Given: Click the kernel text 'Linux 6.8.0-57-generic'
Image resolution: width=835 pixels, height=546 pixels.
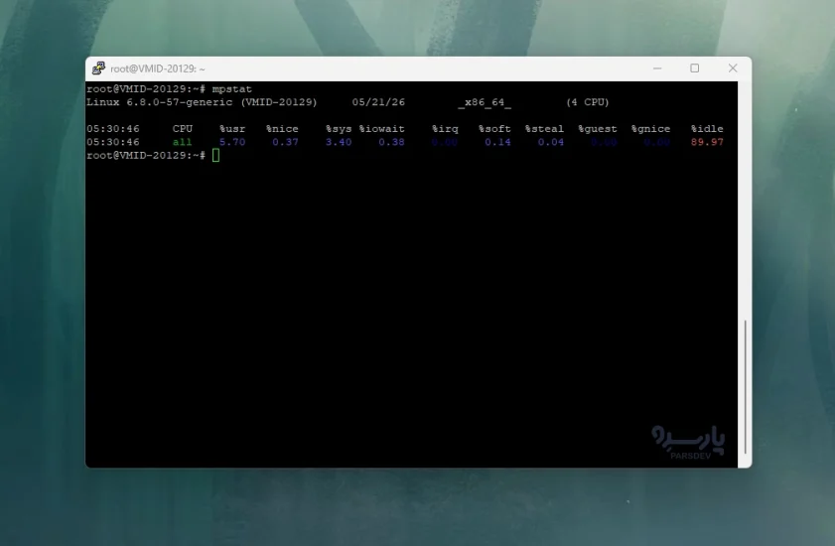Looking at the screenshot, I should point(159,102).
